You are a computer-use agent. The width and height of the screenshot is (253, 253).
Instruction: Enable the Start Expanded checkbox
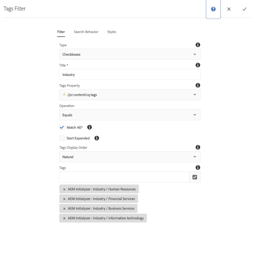click(62, 138)
